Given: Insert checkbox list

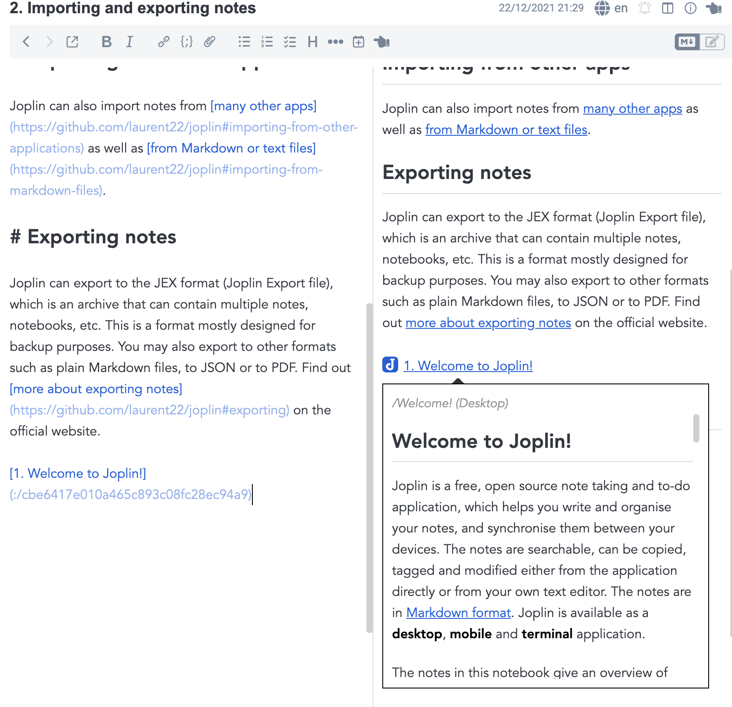Looking at the screenshot, I should [x=290, y=42].
